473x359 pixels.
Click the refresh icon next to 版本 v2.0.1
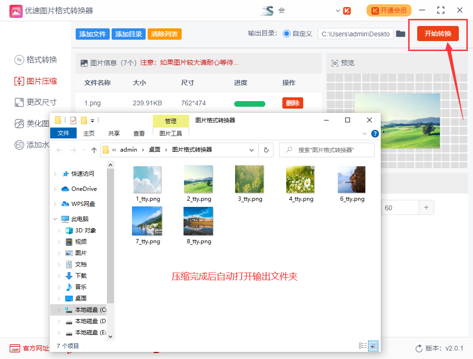pyautogui.click(x=419, y=348)
